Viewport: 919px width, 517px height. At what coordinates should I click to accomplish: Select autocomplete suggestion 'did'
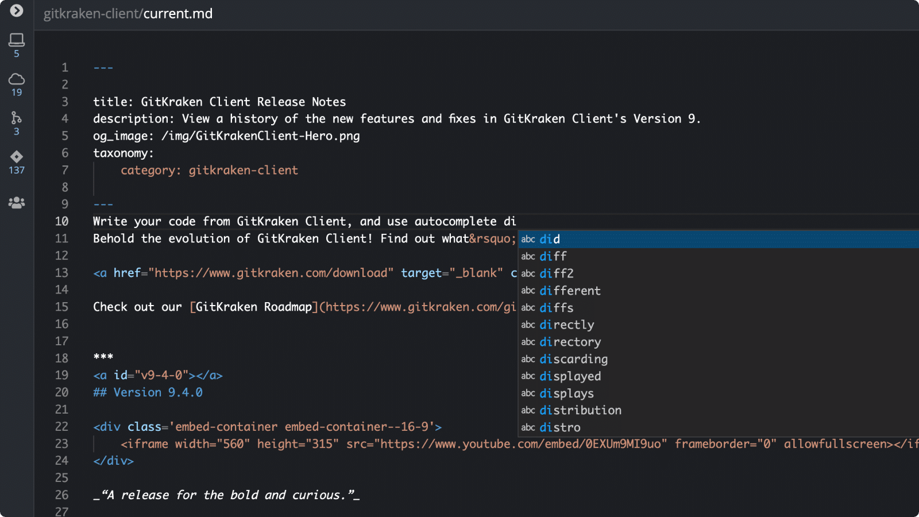pyautogui.click(x=719, y=239)
